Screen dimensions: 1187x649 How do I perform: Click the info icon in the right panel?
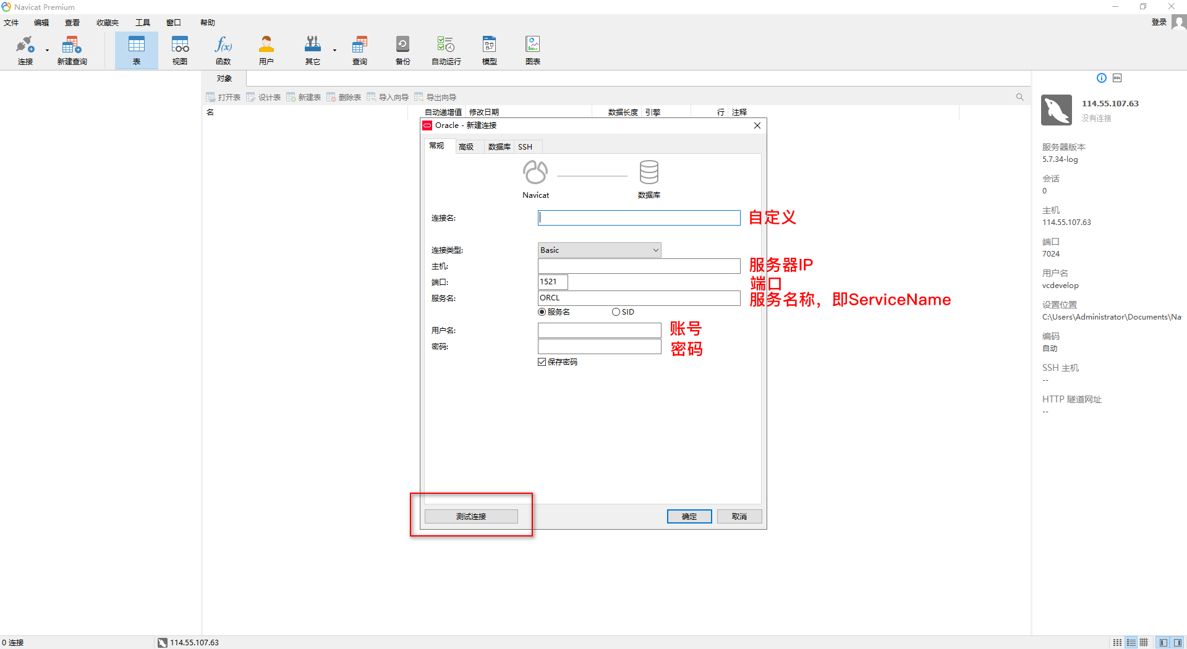point(1102,78)
